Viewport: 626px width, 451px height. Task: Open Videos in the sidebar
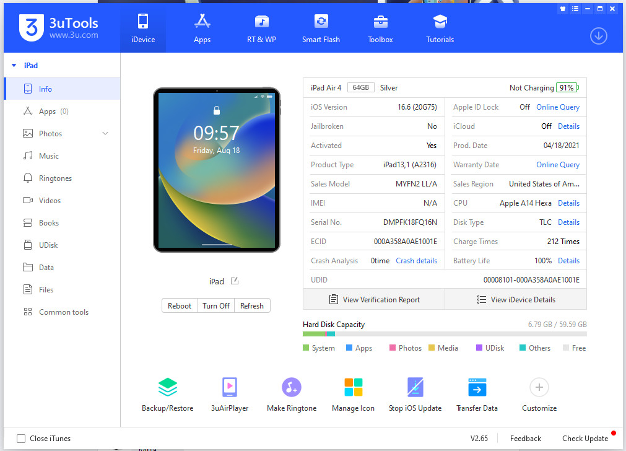pos(62,201)
